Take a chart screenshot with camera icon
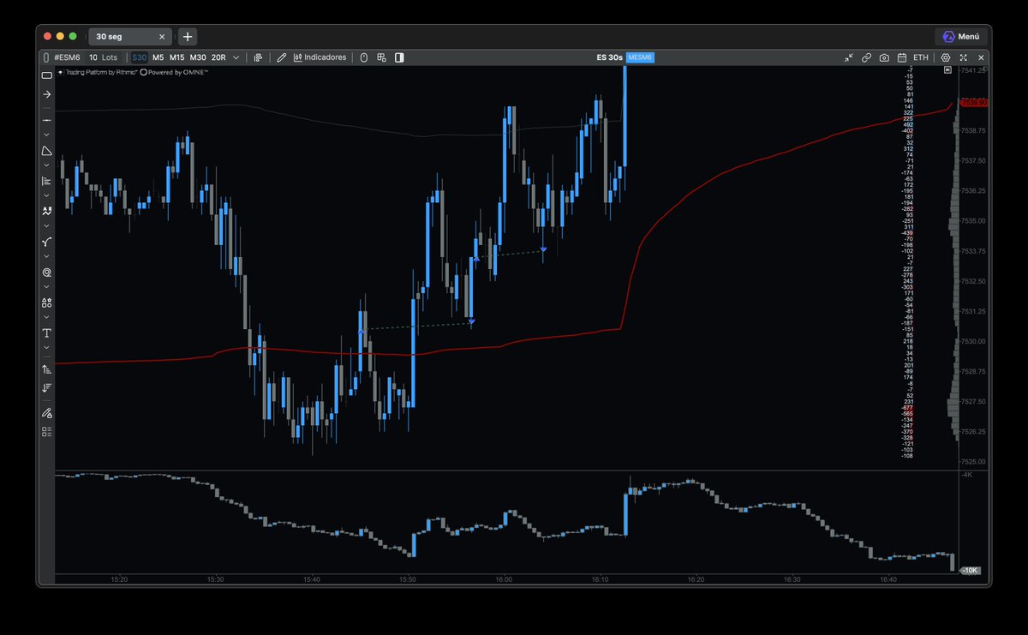This screenshot has height=635, width=1028. [x=884, y=57]
